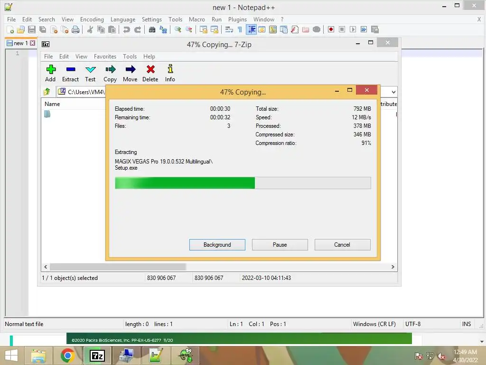The height and width of the screenshot is (365, 486).
Task: Click Run Macro Multiple Times icon
Action: [x=364, y=29]
